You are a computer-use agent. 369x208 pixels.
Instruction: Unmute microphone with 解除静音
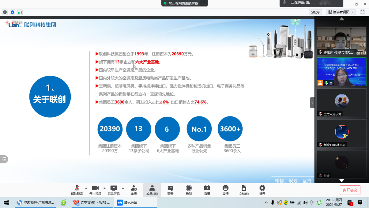pyautogui.click(x=77, y=190)
